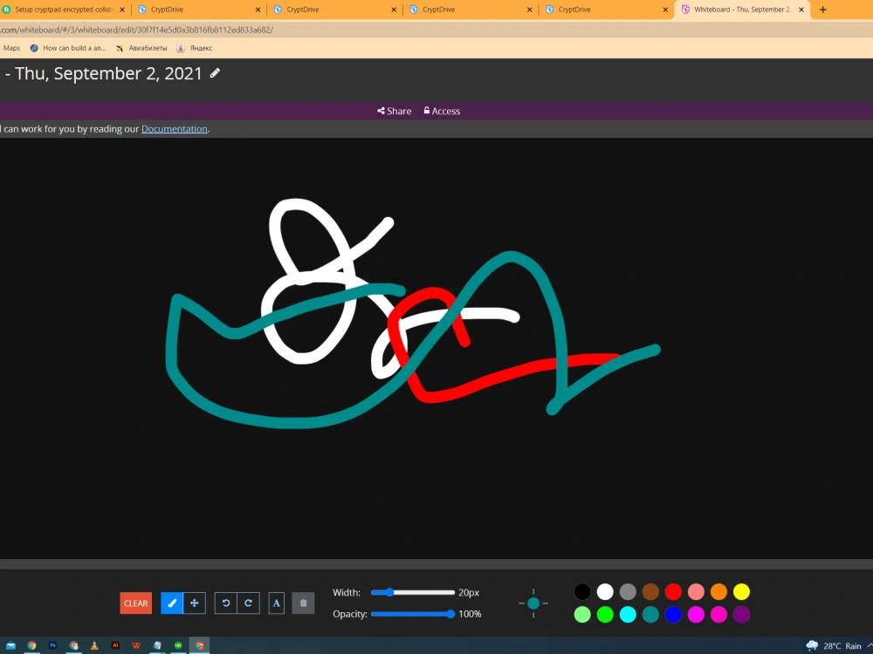
Task: Click the browser address bar URL
Action: coord(137,30)
